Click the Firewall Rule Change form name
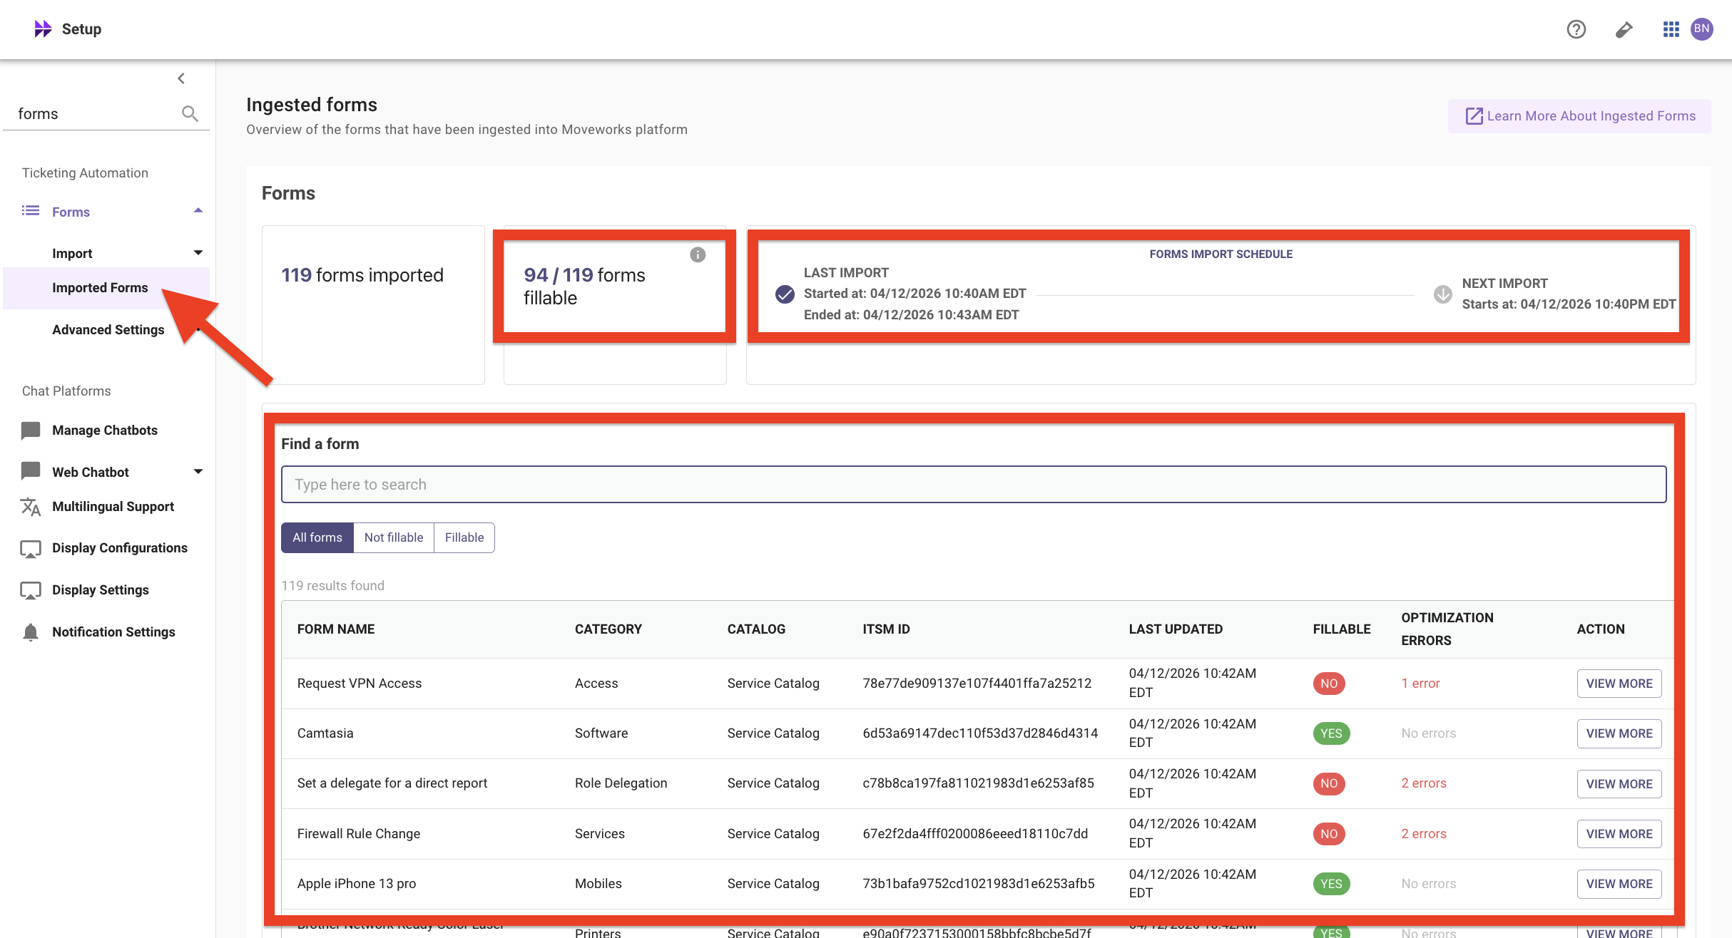The height and width of the screenshot is (938, 1732). pos(359,834)
